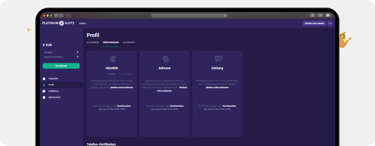
Task: Click the Zurück zum Casino button
Action: pyautogui.click(x=314, y=23)
